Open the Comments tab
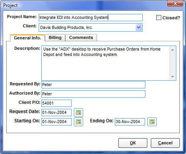Viewport: 186px width, 154px height. [x=81, y=37]
